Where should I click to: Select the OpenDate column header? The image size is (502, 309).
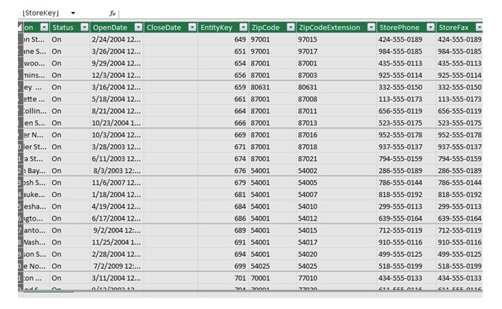[117, 27]
